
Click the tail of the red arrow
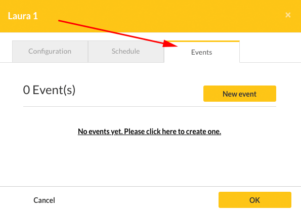60,21
